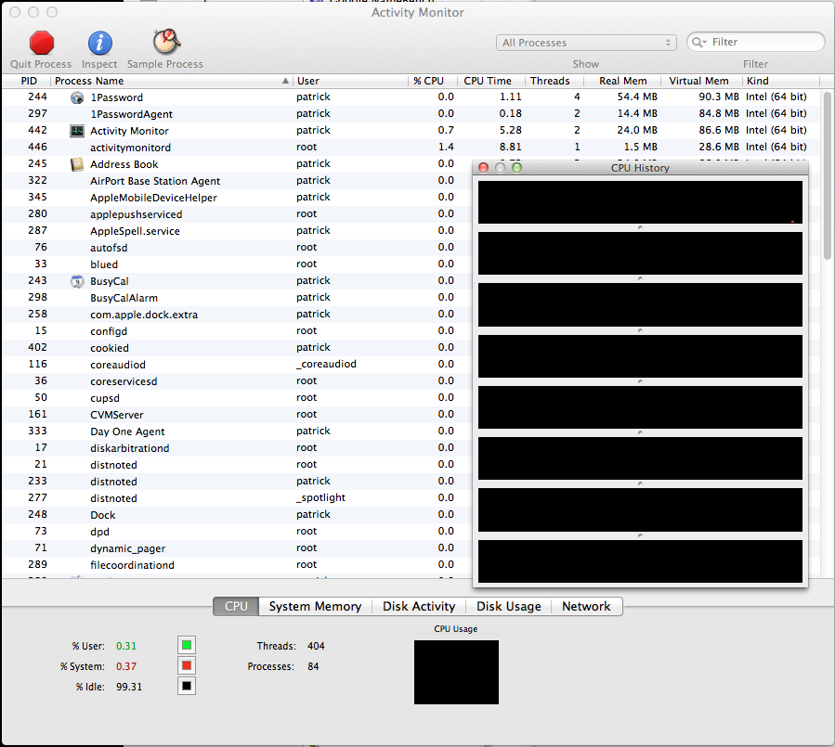
Task: Select the AppleMobileDeviceHelper row
Action: point(237,198)
